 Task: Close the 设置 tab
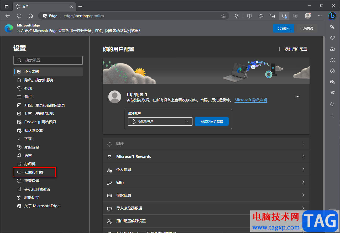[x=71, y=6]
